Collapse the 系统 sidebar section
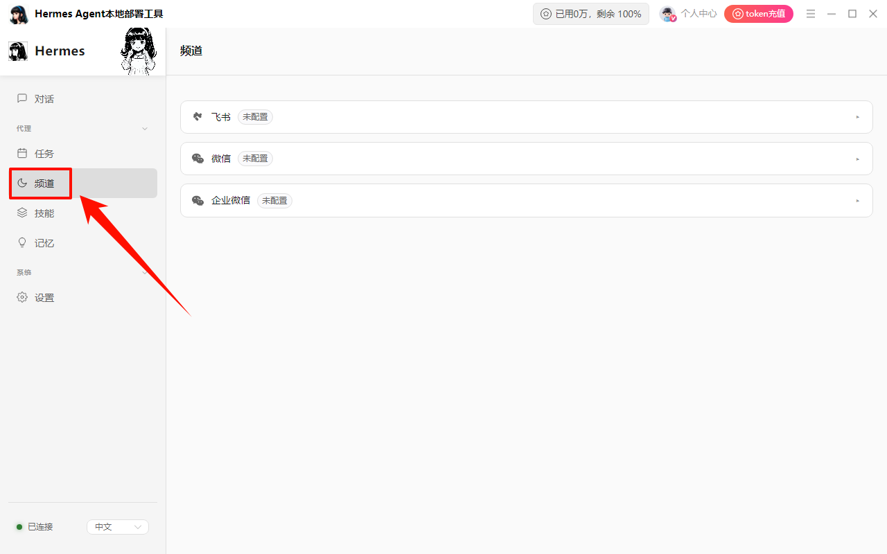 tap(145, 273)
